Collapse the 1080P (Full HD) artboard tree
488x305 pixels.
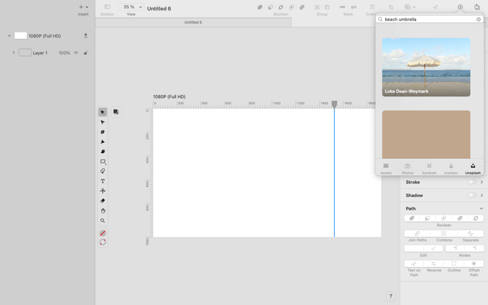(9, 36)
